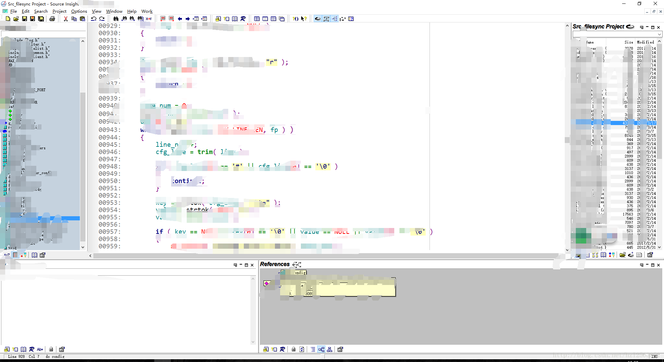The width and height of the screenshot is (664, 362).
Task: Sort symbols alphabetically with A-Z icon
Action: 7,255
